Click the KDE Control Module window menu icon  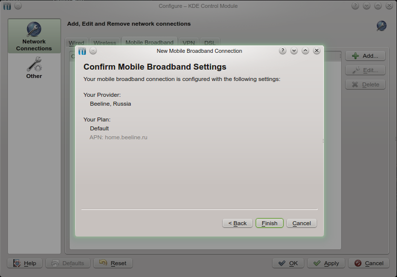pyautogui.click(x=7, y=6)
